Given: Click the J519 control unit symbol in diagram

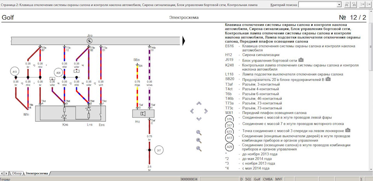Looking at the screenshot, I should pyautogui.click(x=90, y=41).
